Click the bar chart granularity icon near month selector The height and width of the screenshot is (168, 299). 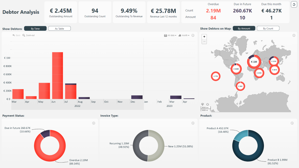179,35
